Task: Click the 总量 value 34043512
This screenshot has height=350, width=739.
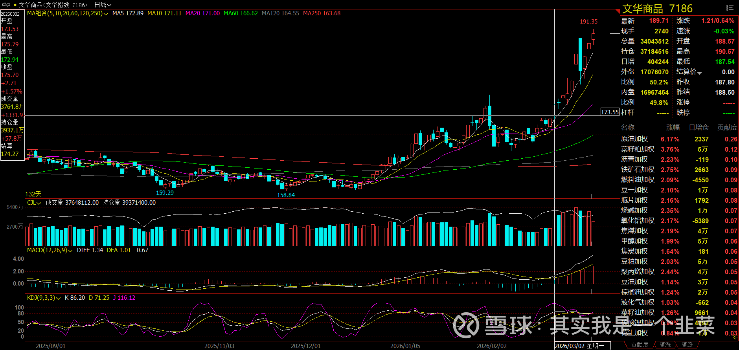Action: coord(654,41)
